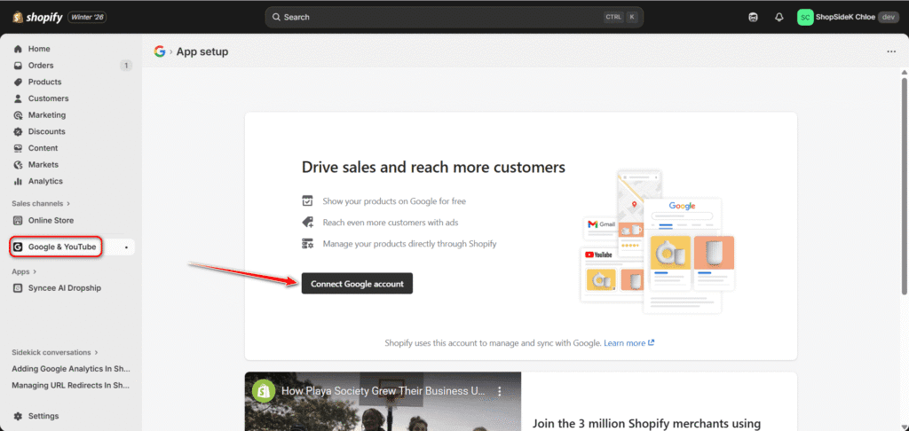
Task: Click the Markets globe icon
Action: click(x=18, y=165)
